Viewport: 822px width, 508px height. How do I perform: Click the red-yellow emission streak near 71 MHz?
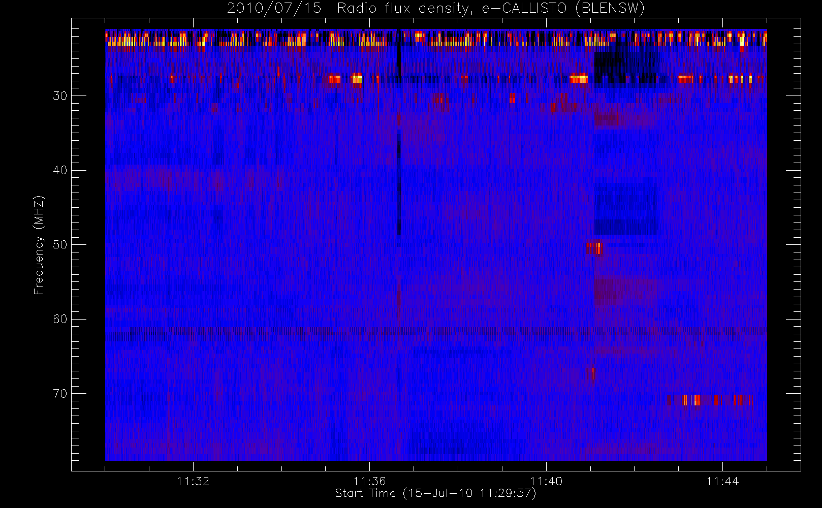(x=709, y=400)
